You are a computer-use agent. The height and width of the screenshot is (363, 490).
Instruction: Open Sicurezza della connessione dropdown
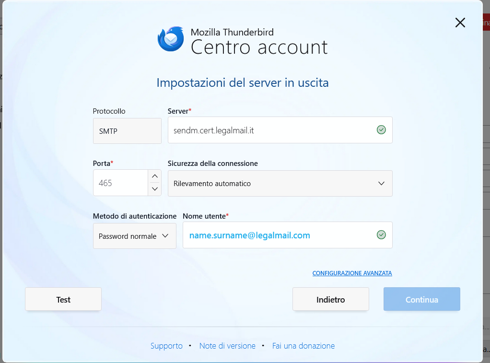coord(280,184)
